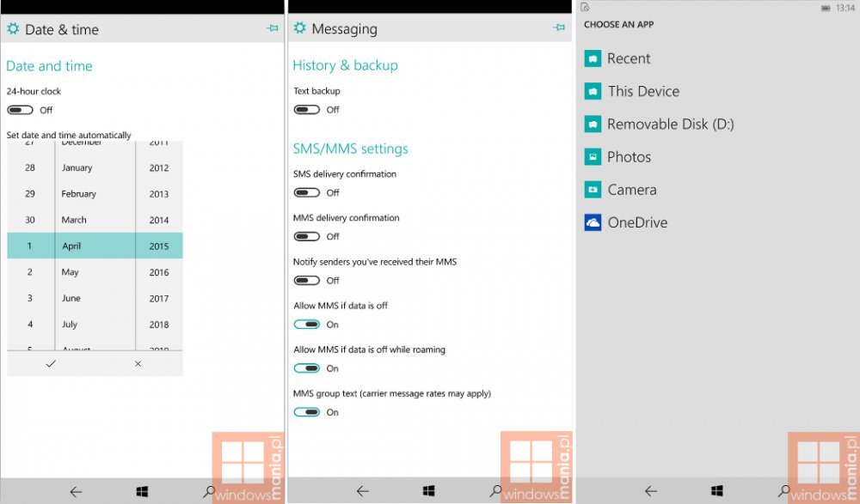The height and width of the screenshot is (504, 860).
Task: Open the History & backup section
Action: pos(345,64)
